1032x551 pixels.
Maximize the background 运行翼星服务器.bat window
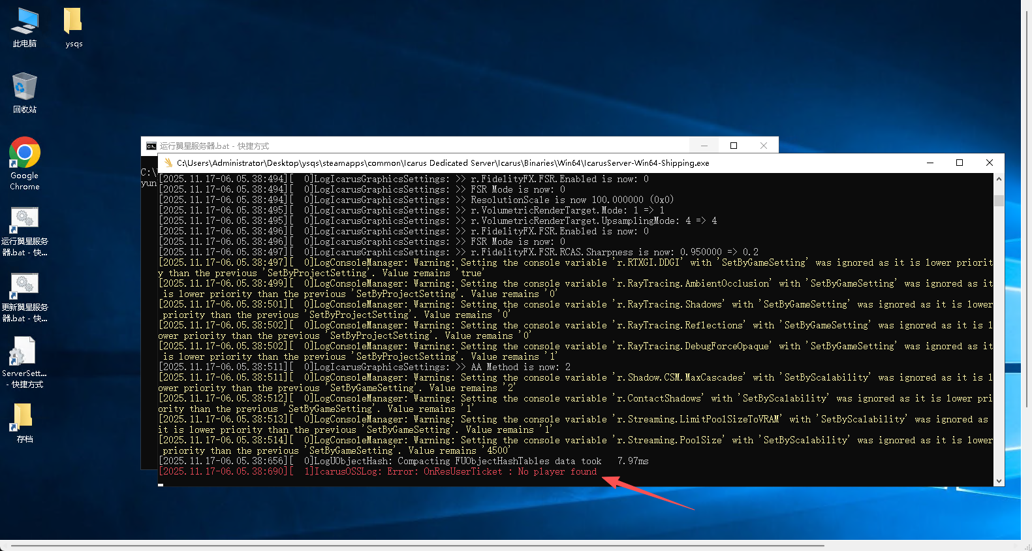pos(734,146)
